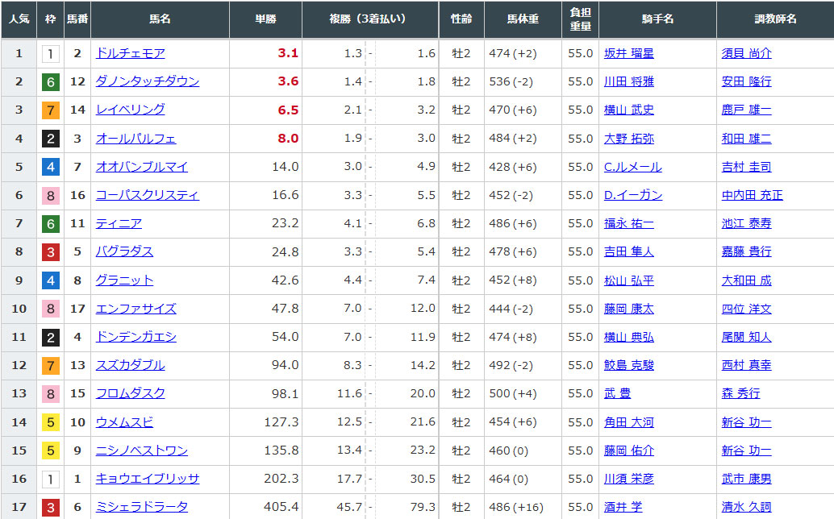Sort by the 人気 column header
The width and height of the screenshot is (834, 519).
click(x=19, y=19)
